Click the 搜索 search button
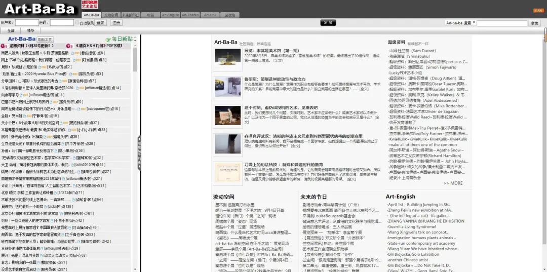This screenshot has width=547, height=272. coord(535,23)
